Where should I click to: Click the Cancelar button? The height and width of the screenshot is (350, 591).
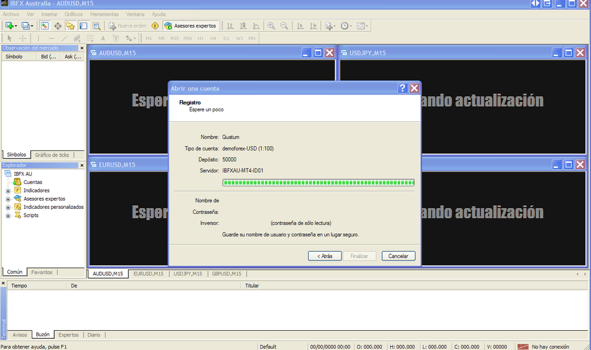(x=398, y=256)
